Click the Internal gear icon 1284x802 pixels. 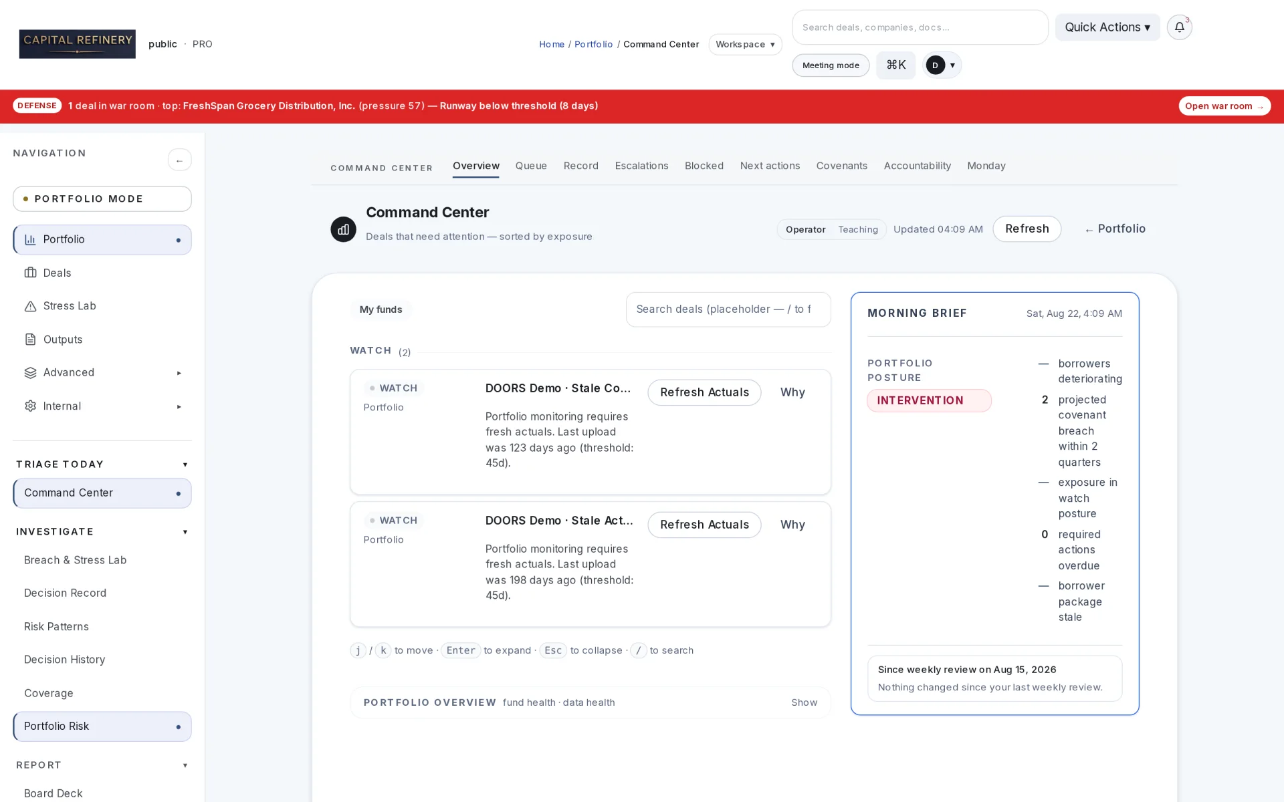[x=30, y=406]
